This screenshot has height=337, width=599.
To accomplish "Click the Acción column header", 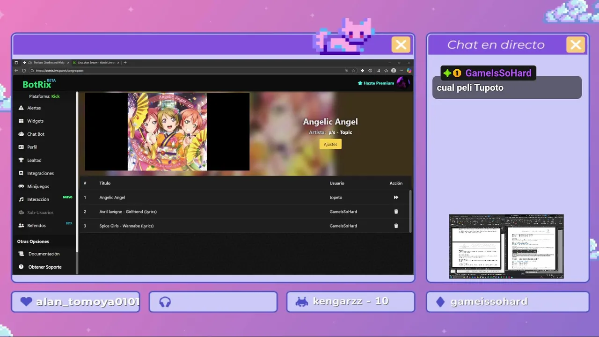I will 396,183.
